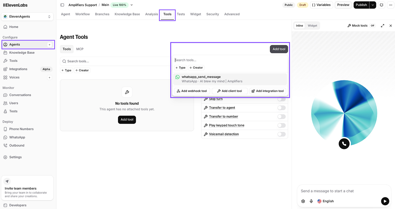Click the top-right Add tool button
Screen dimensions: 395x209
tap(279, 49)
